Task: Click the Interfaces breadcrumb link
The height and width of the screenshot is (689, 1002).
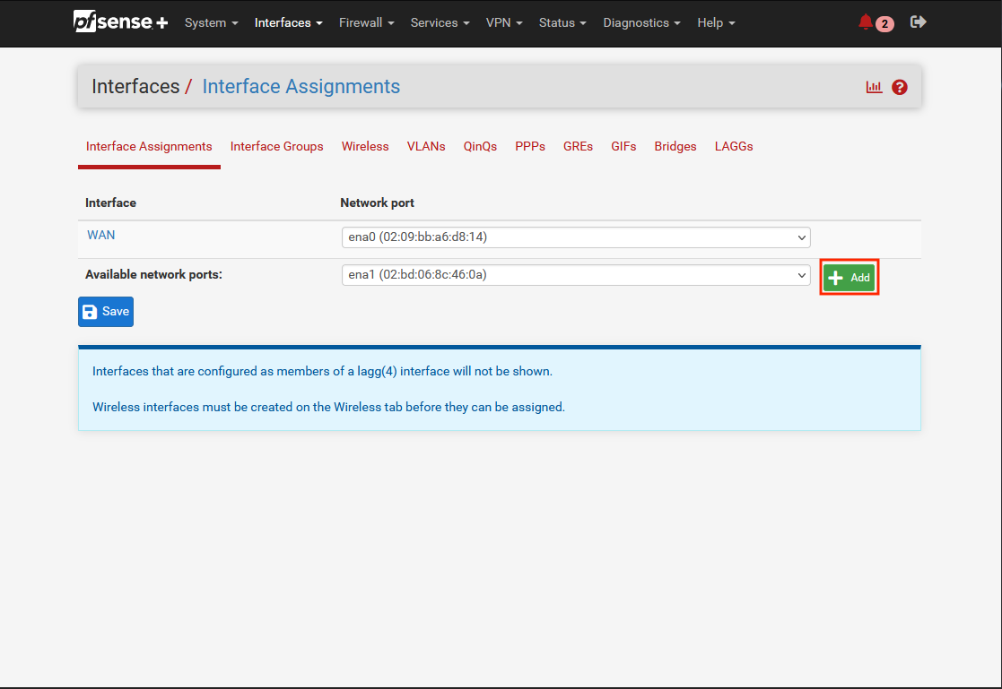Action: (x=135, y=87)
